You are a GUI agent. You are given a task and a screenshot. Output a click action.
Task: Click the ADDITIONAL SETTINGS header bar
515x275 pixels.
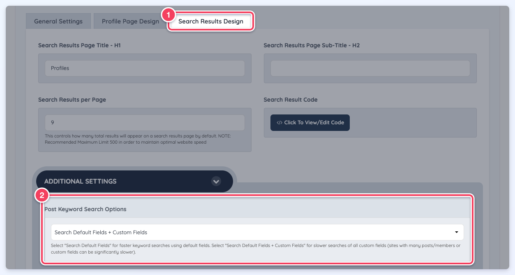(134, 181)
